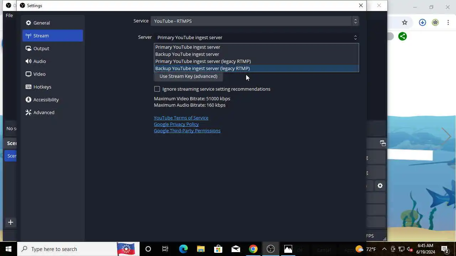Viewport: 456px width, 256px height.
Task: Click gear settings icon in OBS controls dock
Action: pyautogui.click(x=380, y=186)
